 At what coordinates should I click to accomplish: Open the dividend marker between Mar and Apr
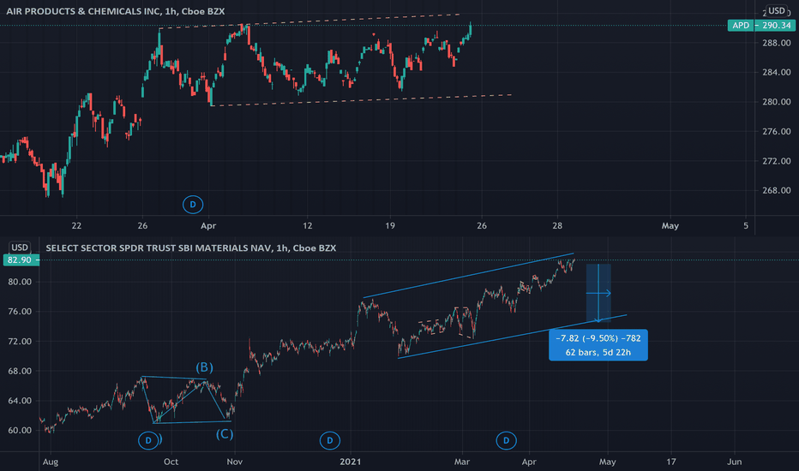tap(506, 440)
